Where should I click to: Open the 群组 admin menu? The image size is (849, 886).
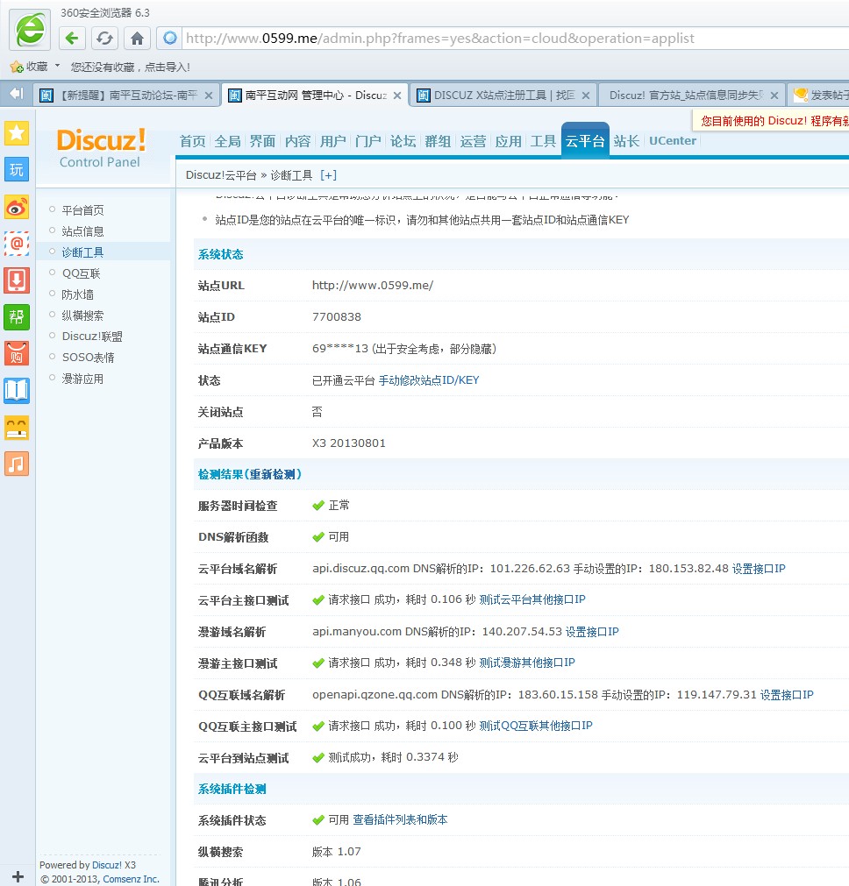(438, 141)
